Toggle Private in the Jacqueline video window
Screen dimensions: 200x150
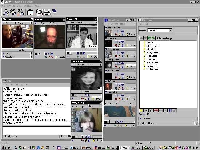[x=97, y=99]
